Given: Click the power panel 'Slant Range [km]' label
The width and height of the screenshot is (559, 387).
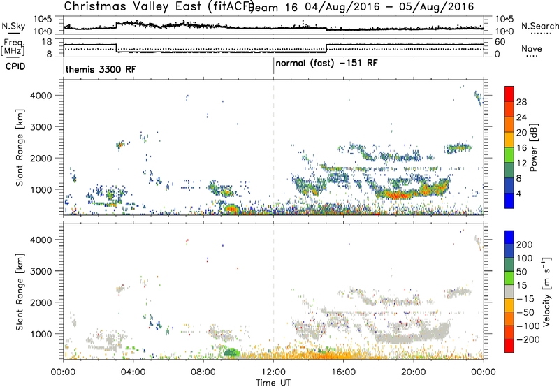Looking at the screenshot, I should tap(20, 147).
